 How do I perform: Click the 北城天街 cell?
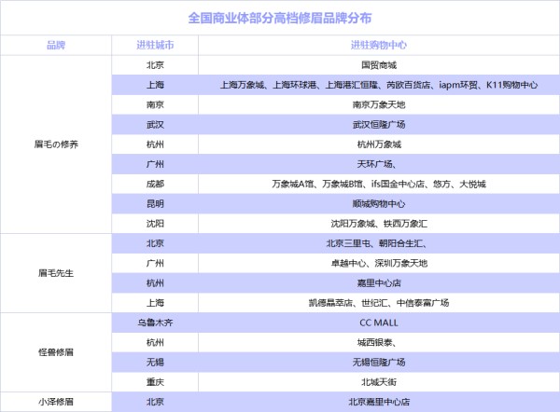(x=379, y=382)
